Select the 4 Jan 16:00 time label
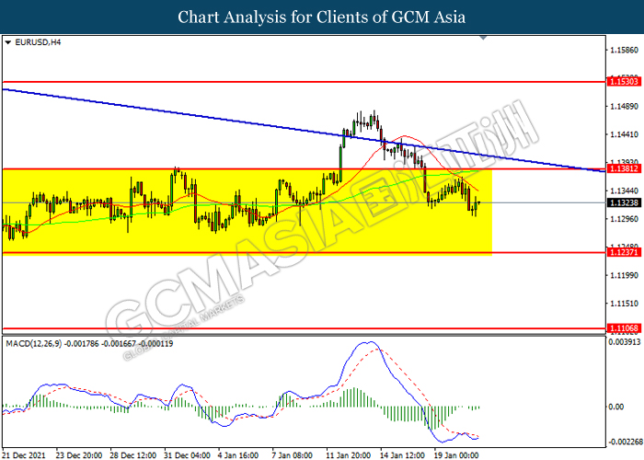This screenshot has height=460, width=644. pos(238,455)
